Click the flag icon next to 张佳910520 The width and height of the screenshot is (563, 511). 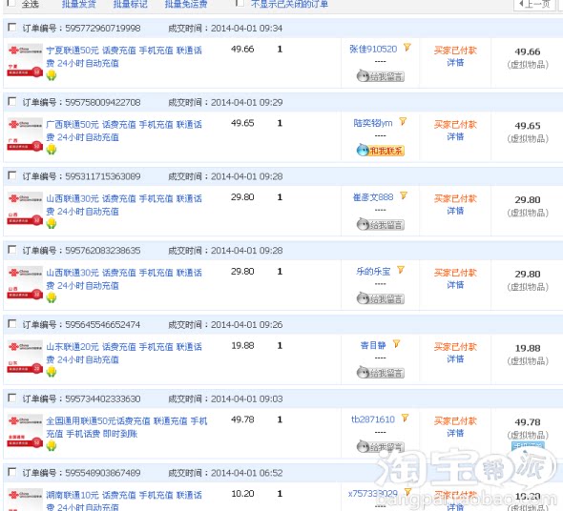click(407, 47)
